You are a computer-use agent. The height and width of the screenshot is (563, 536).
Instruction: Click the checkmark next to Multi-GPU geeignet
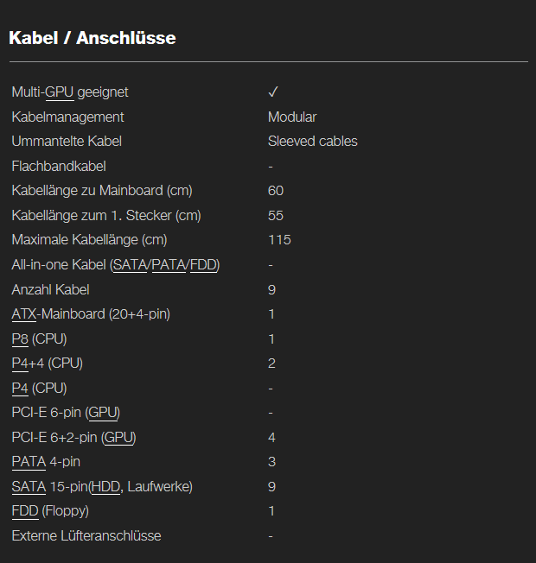(x=273, y=92)
